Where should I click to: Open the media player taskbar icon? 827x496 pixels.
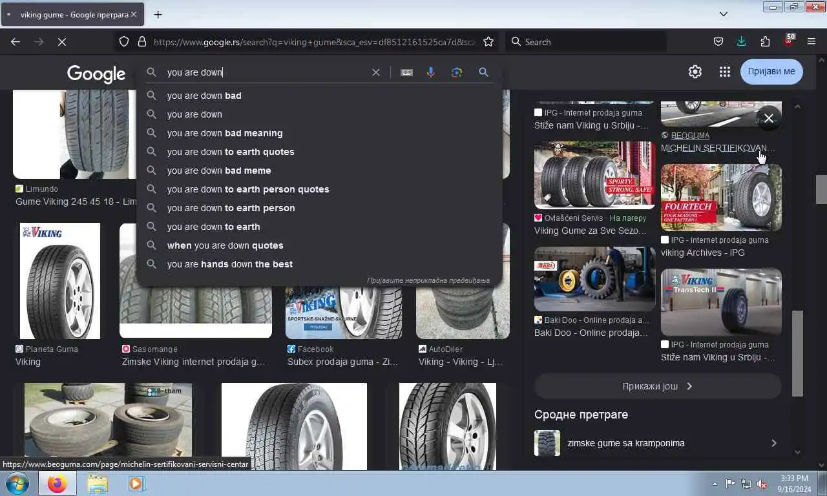[x=136, y=483]
